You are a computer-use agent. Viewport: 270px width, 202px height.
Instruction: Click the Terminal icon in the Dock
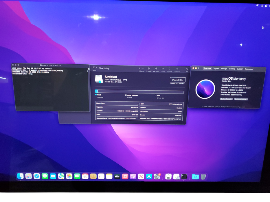(184, 177)
